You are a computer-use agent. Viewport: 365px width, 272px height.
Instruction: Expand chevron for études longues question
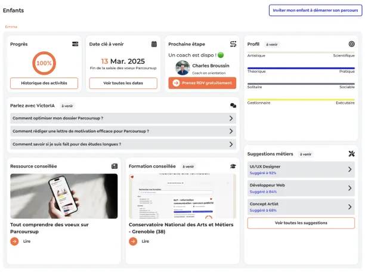(231, 144)
